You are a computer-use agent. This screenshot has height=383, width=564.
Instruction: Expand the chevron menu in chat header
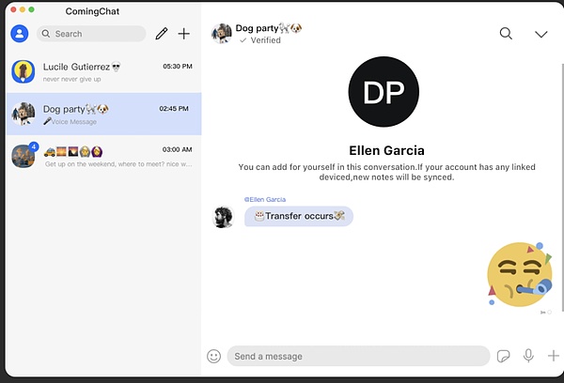540,34
